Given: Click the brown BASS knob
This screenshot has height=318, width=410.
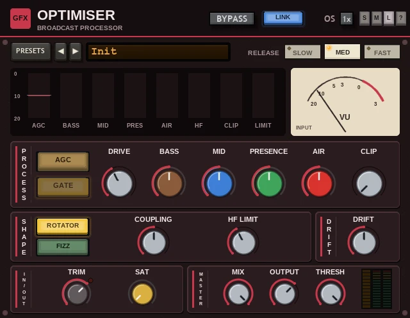Looking at the screenshot, I should click(169, 183).
